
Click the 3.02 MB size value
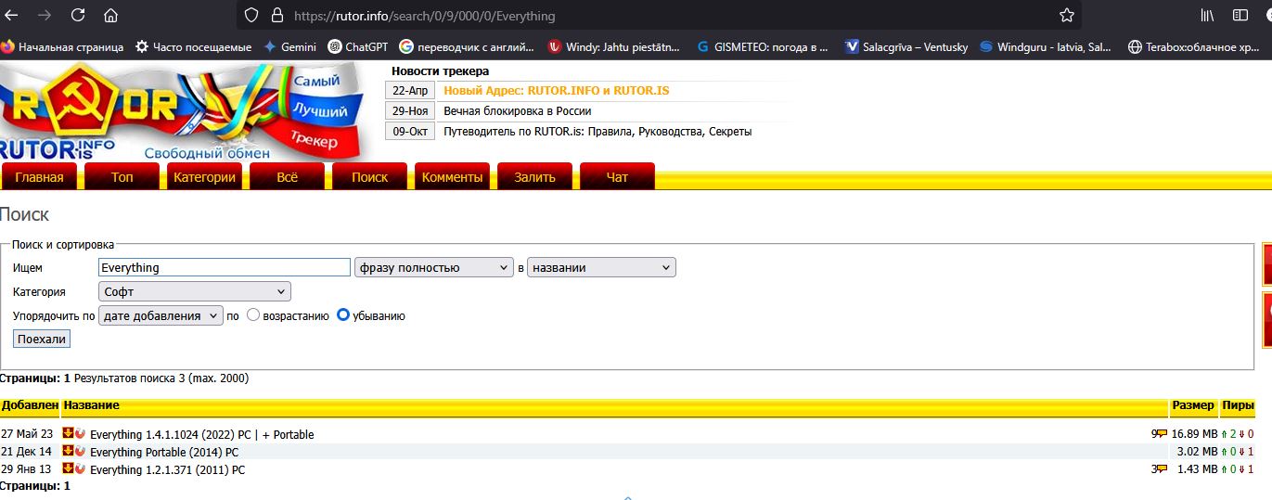tap(1197, 452)
